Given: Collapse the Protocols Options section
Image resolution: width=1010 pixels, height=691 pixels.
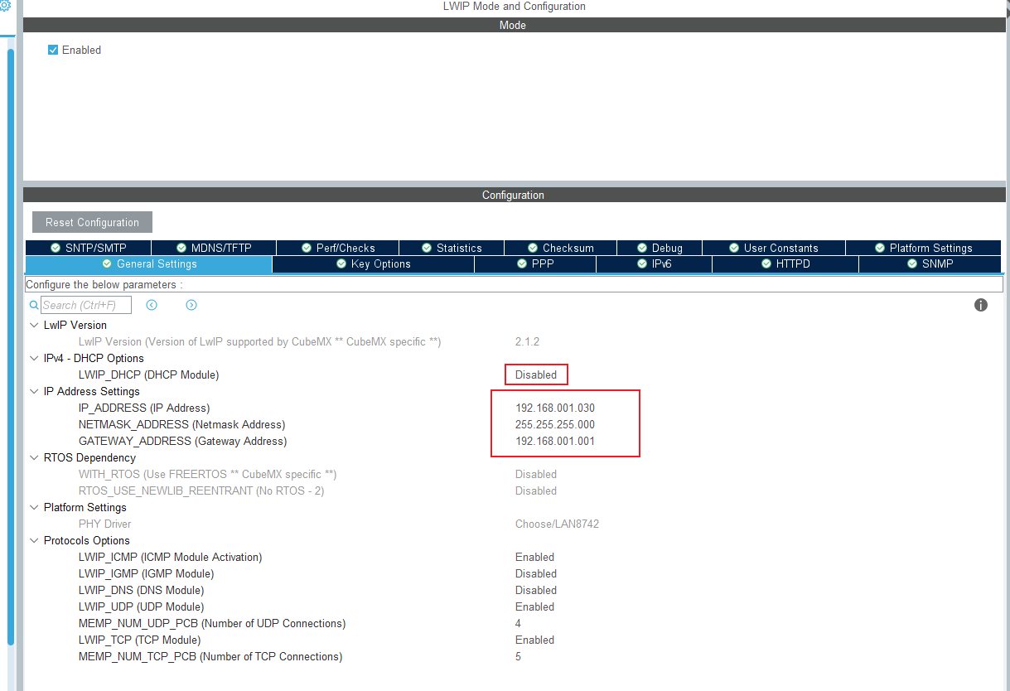Looking at the screenshot, I should 33,540.
